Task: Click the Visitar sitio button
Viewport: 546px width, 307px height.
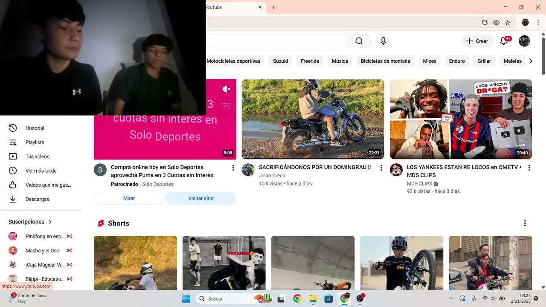Action: (201, 198)
